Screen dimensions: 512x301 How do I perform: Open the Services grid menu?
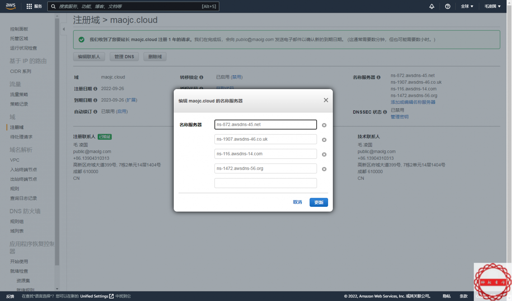point(34,6)
